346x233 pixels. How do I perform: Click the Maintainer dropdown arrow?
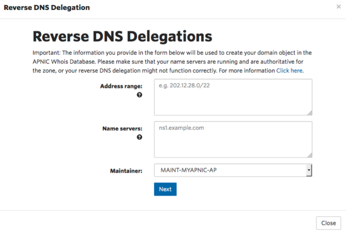(309, 170)
